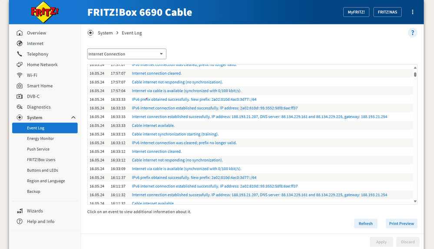Open Buttons and LEDs settings

(x=42, y=170)
